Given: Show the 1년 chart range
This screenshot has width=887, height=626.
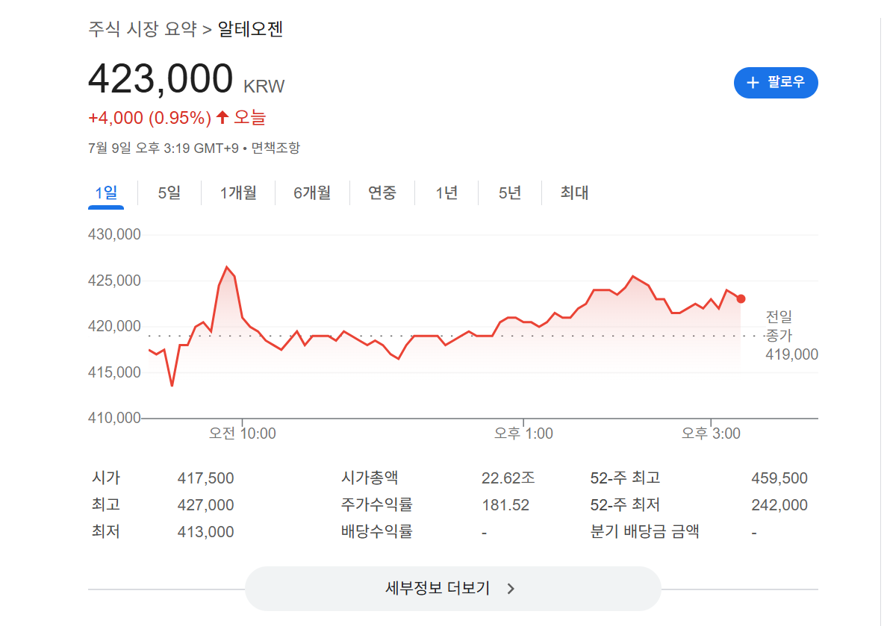Looking at the screenshot, I should pos(446,193).
